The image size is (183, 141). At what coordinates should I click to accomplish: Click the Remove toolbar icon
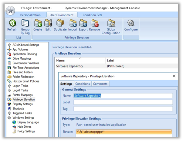point(94,23)
